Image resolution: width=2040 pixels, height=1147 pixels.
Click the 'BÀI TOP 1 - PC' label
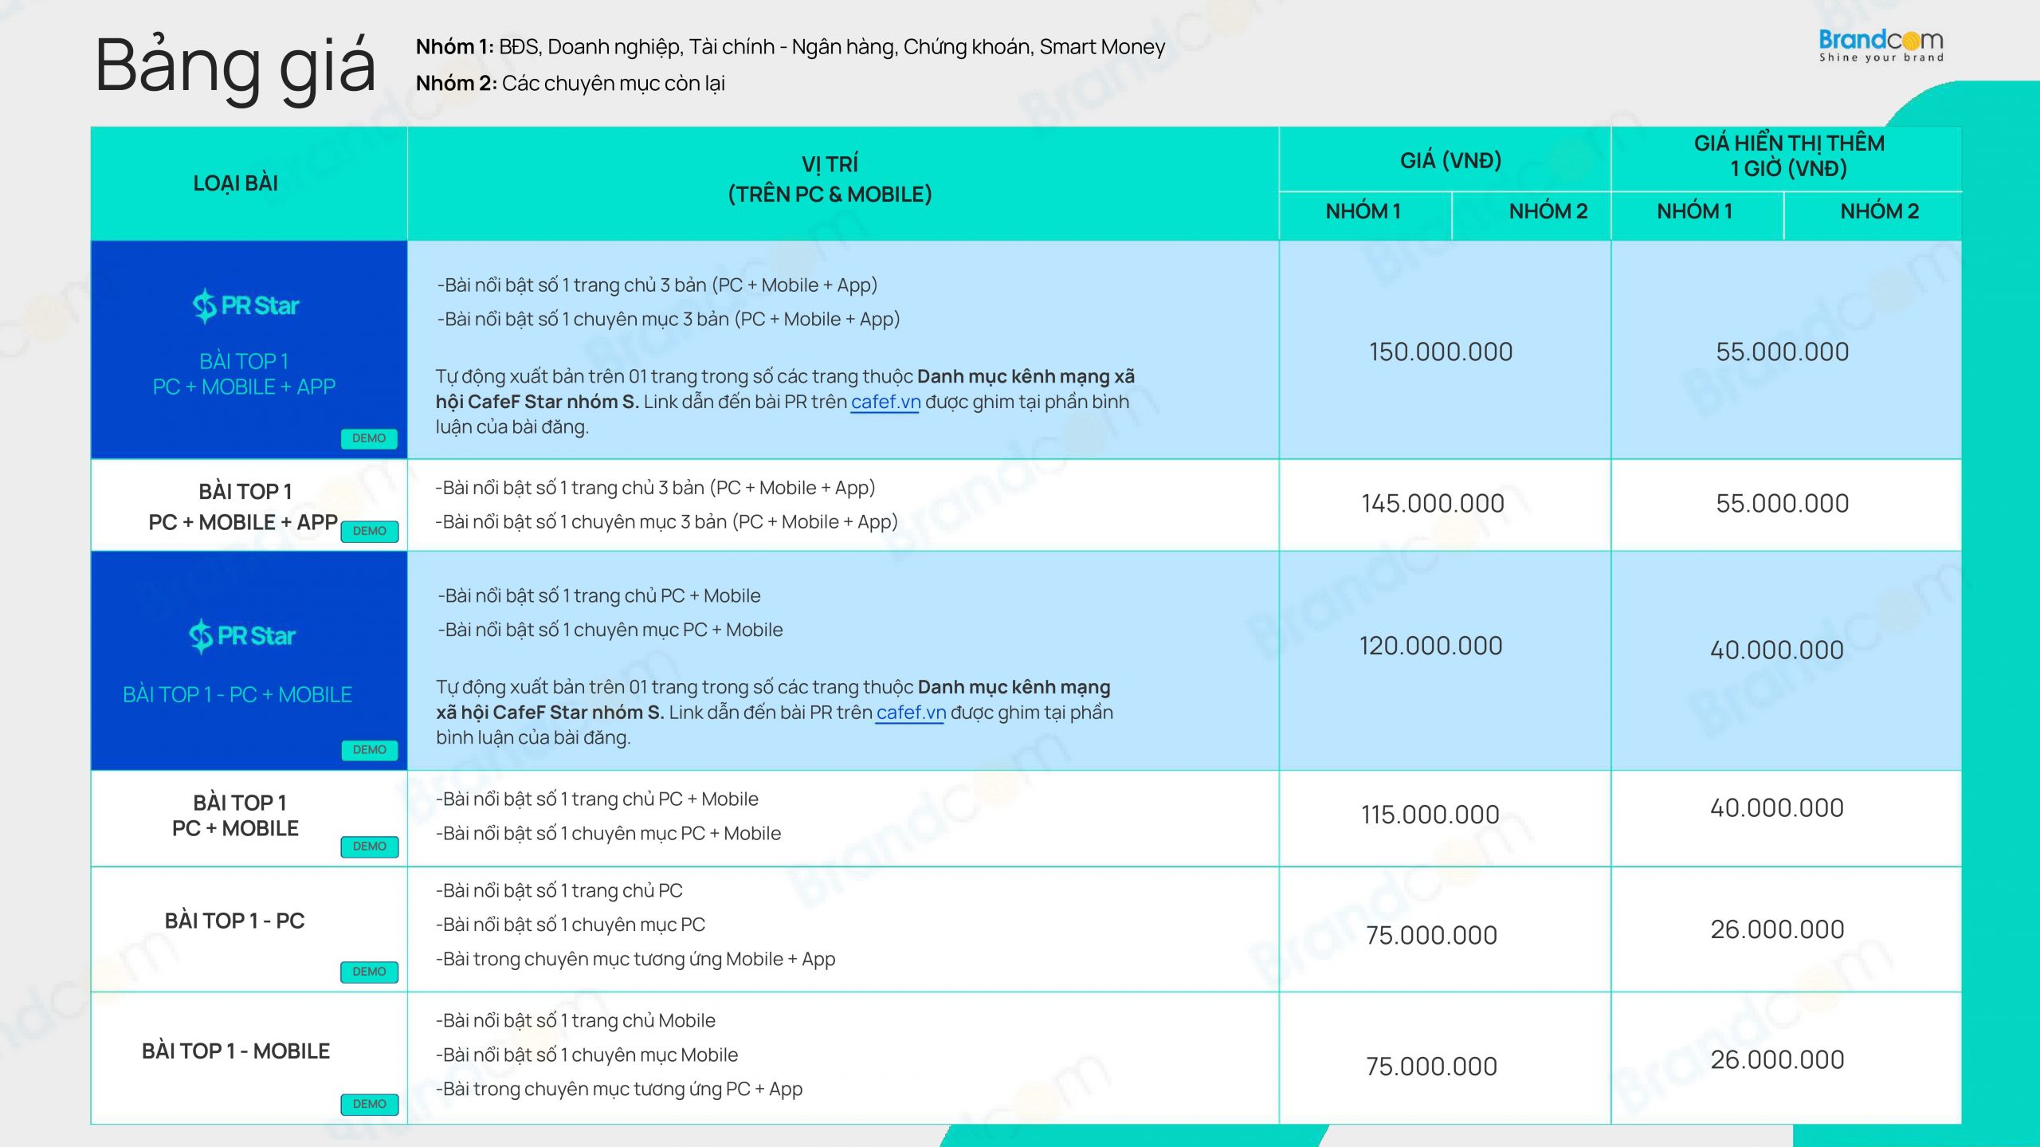235,921
